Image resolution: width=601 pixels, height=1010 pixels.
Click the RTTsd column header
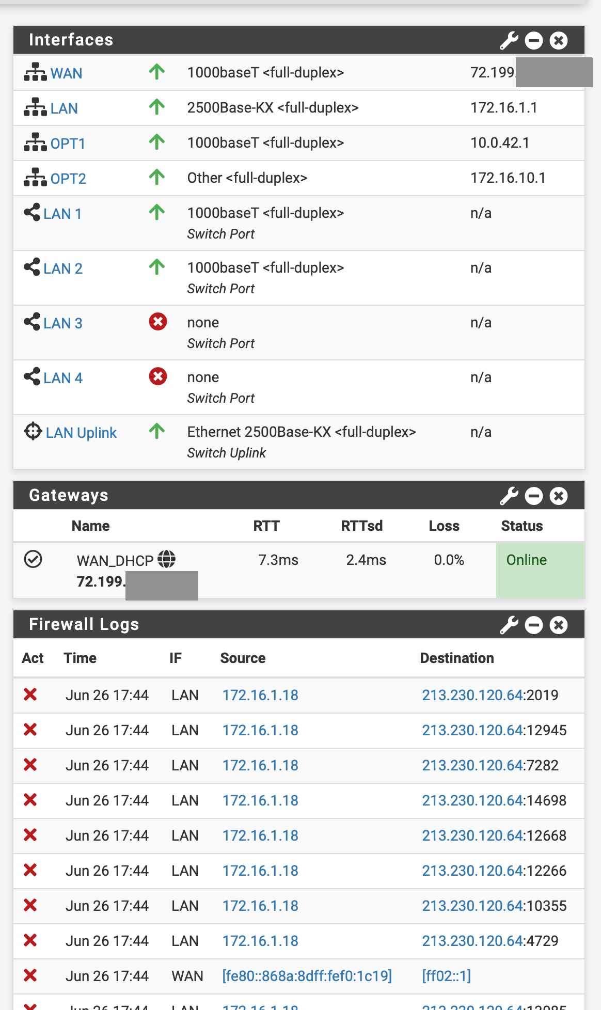(362, 526)
